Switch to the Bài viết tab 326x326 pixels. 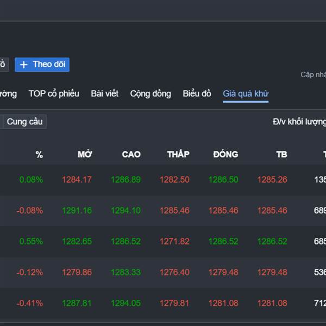click(104, 94)
